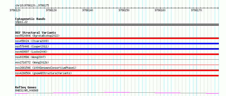Click the DGV Structural Variants track title
The width and height of the screenshot is (226, 96).
coord(36,33)
